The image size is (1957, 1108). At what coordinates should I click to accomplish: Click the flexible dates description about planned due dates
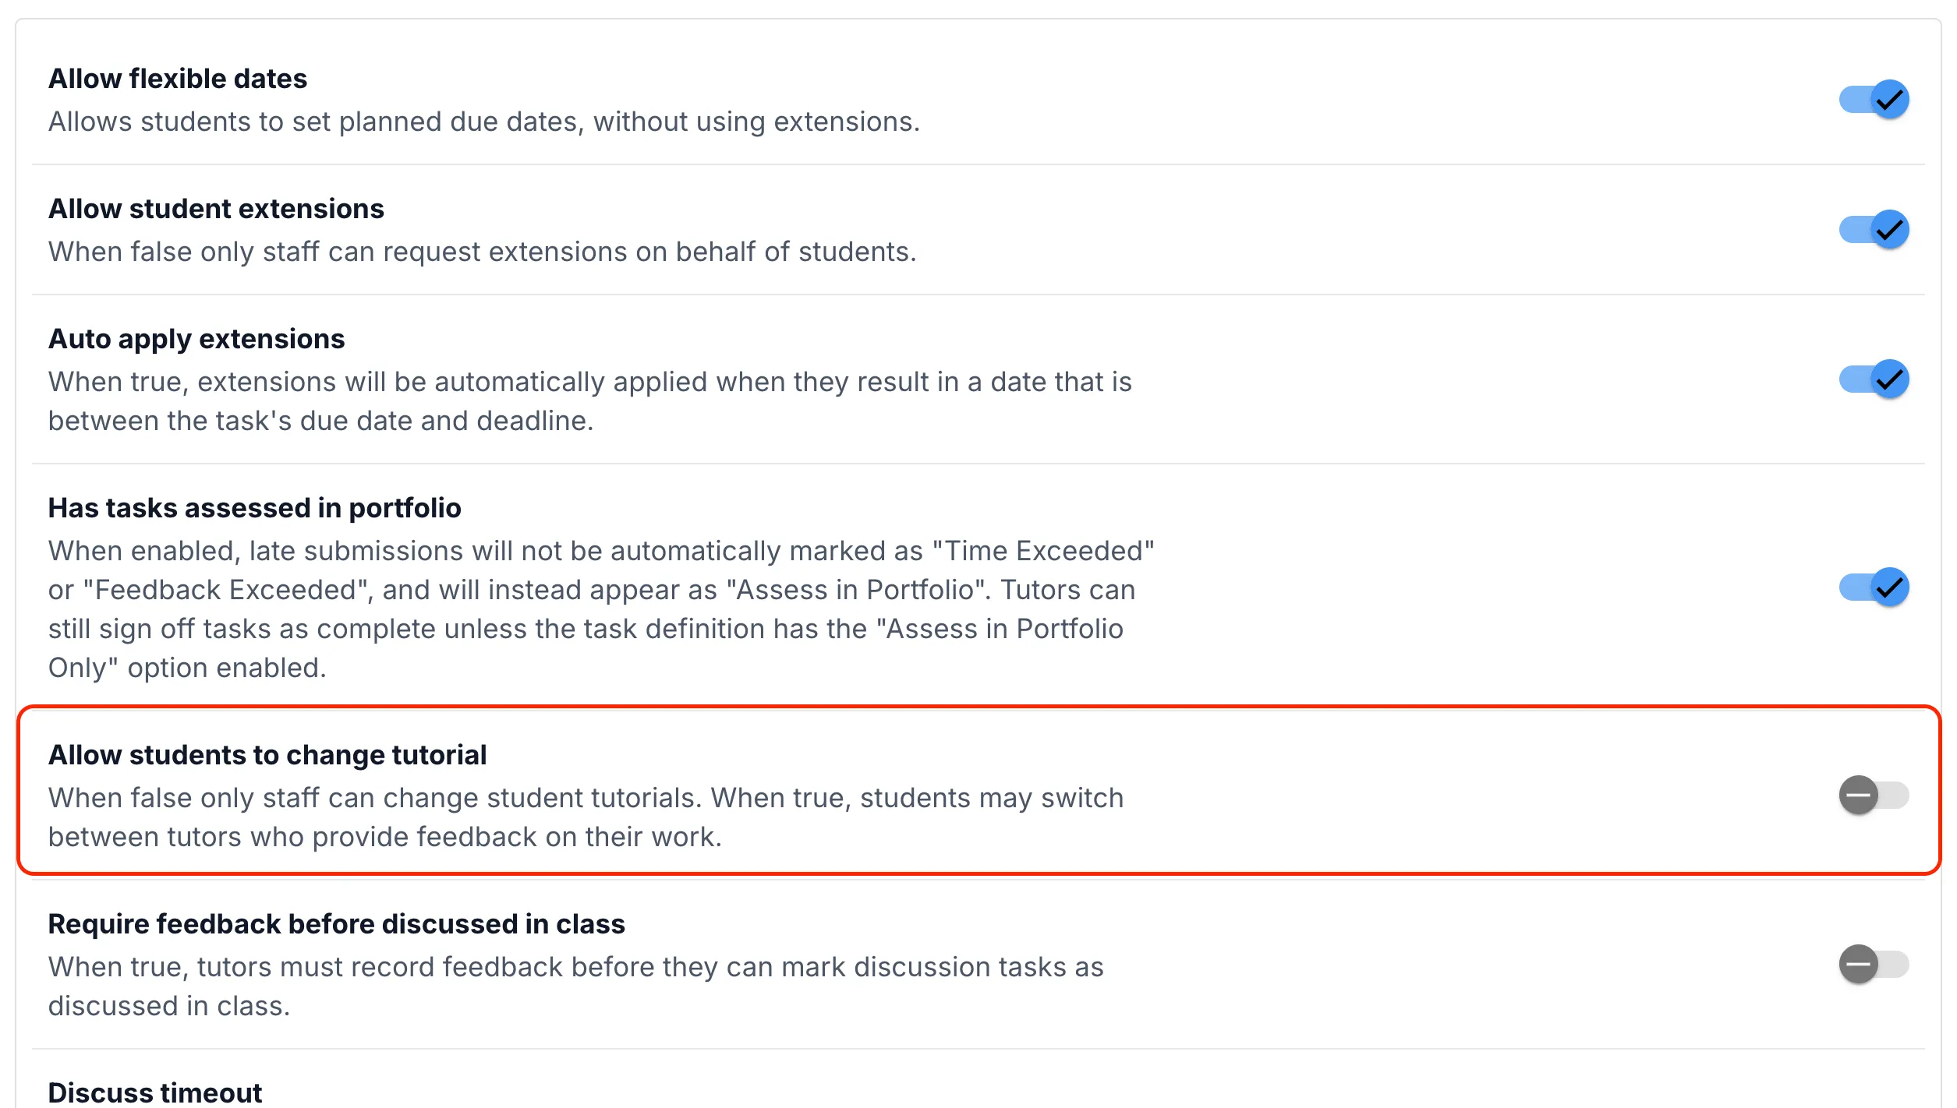(x=484, y=122)
